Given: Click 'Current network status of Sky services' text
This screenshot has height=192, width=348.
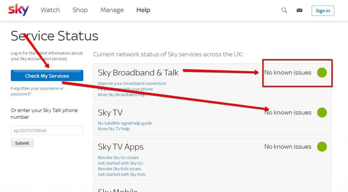Looking at the screenshot, I should point(168,54).
